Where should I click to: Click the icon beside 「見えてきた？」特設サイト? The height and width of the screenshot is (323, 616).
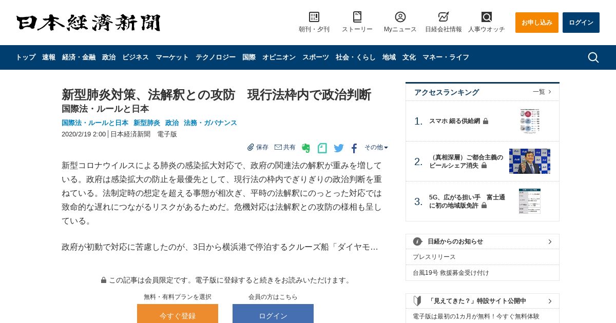pos(418,301)
